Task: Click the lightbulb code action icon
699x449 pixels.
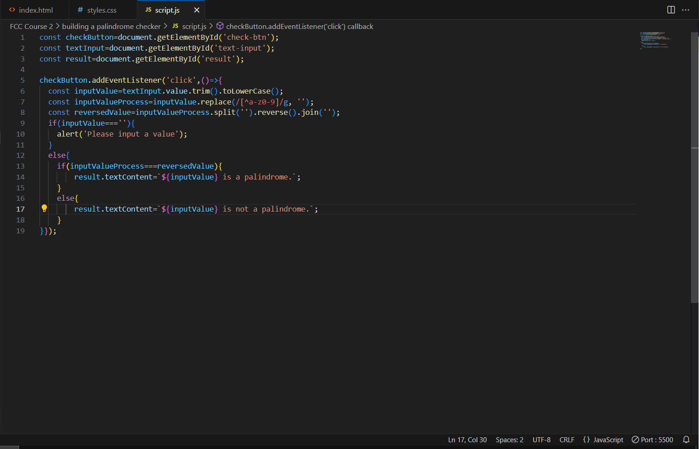Action: [x=44, y=208]
